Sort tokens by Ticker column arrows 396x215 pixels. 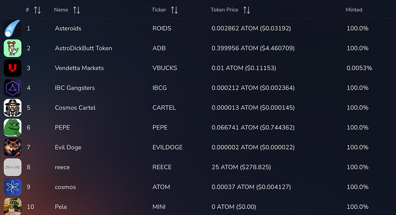click(x=174, y=10)
